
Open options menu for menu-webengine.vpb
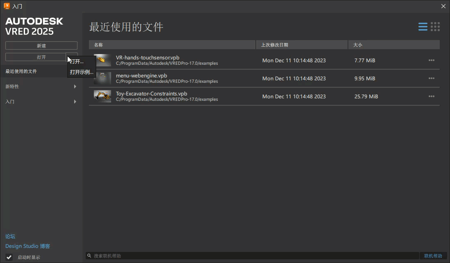click(431, 78)
